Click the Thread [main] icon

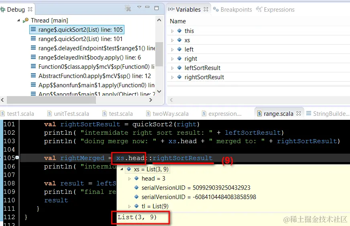click(x=26, y=21)
